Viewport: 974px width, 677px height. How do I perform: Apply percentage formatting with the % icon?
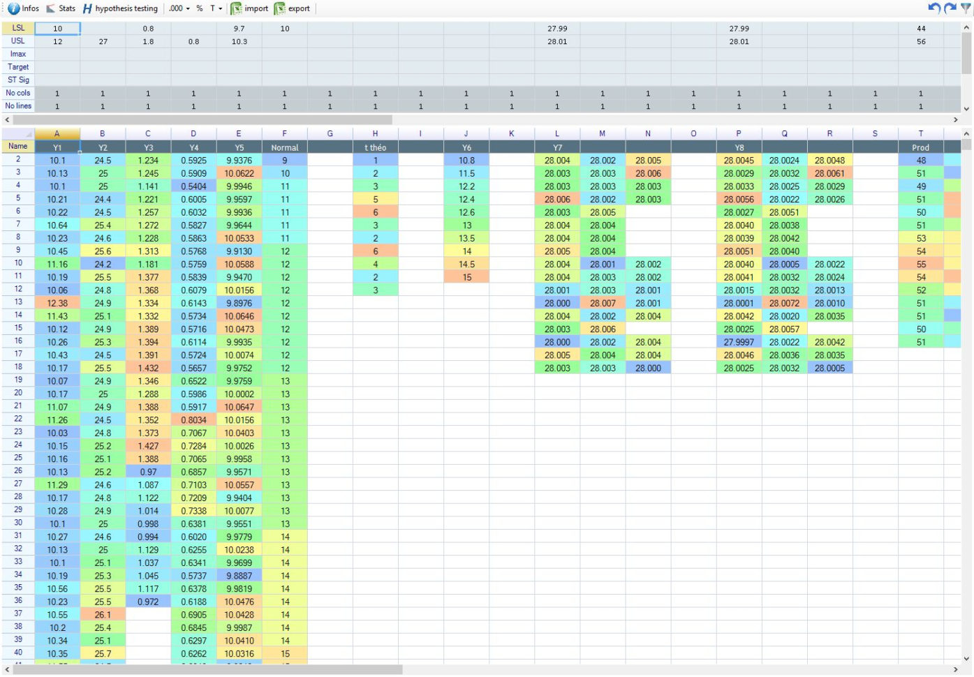(198, 8)
